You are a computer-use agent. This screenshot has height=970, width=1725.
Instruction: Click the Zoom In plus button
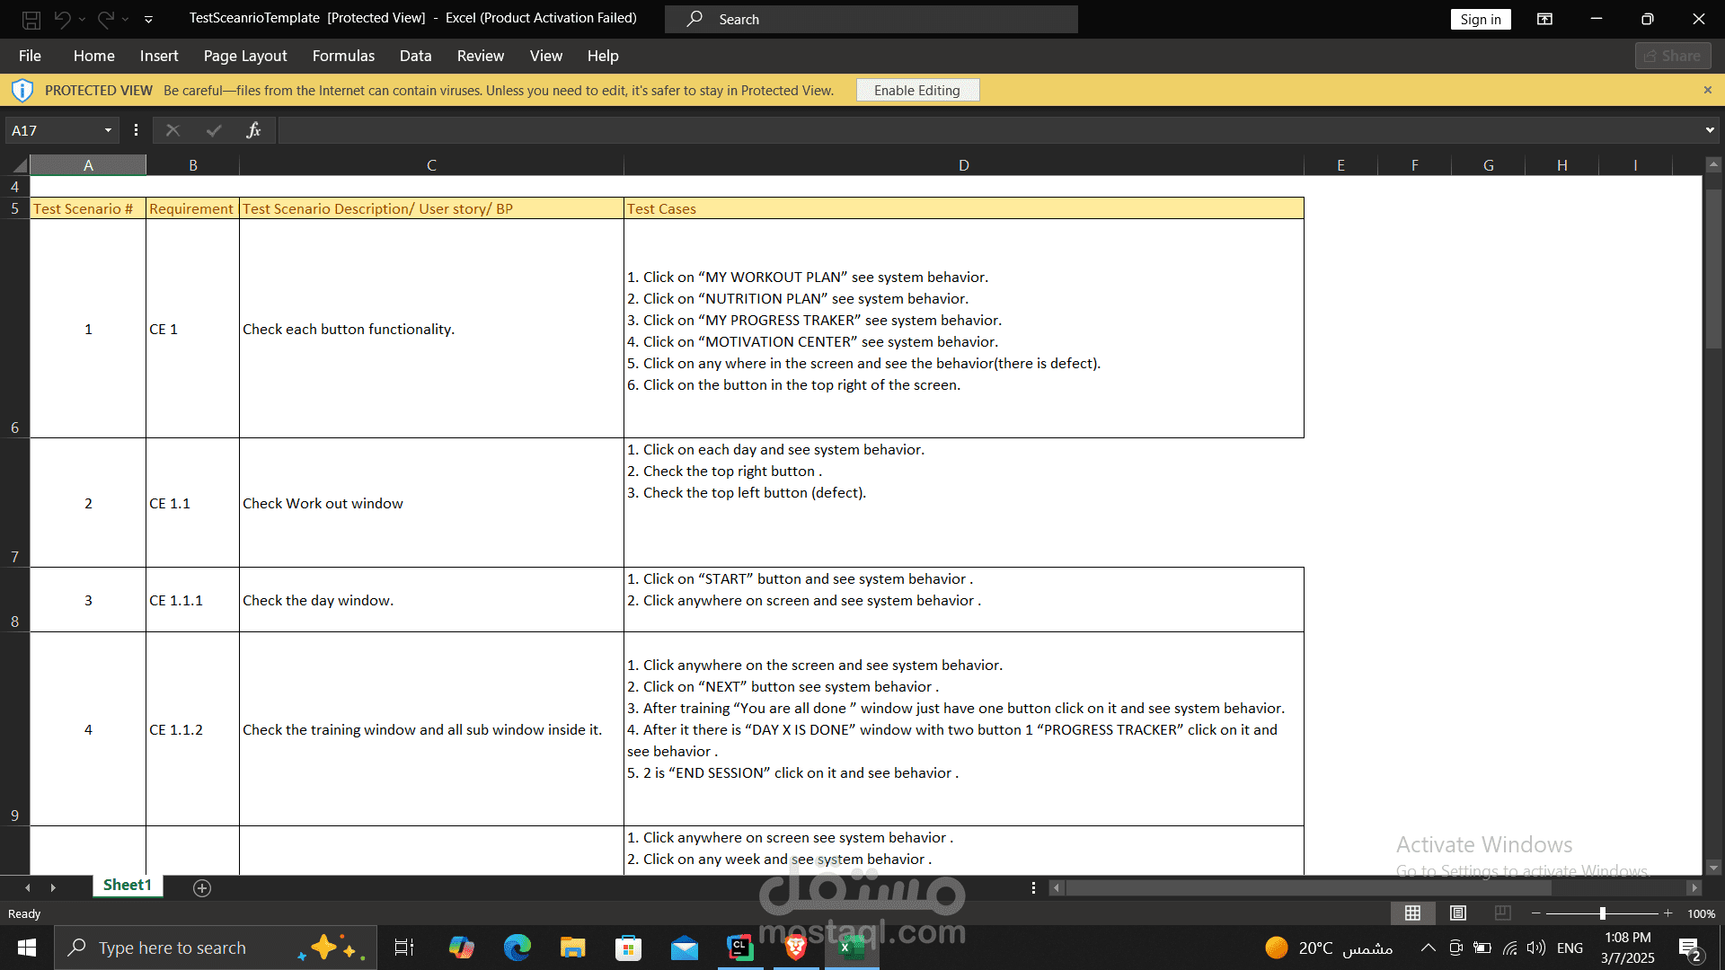1668,913
